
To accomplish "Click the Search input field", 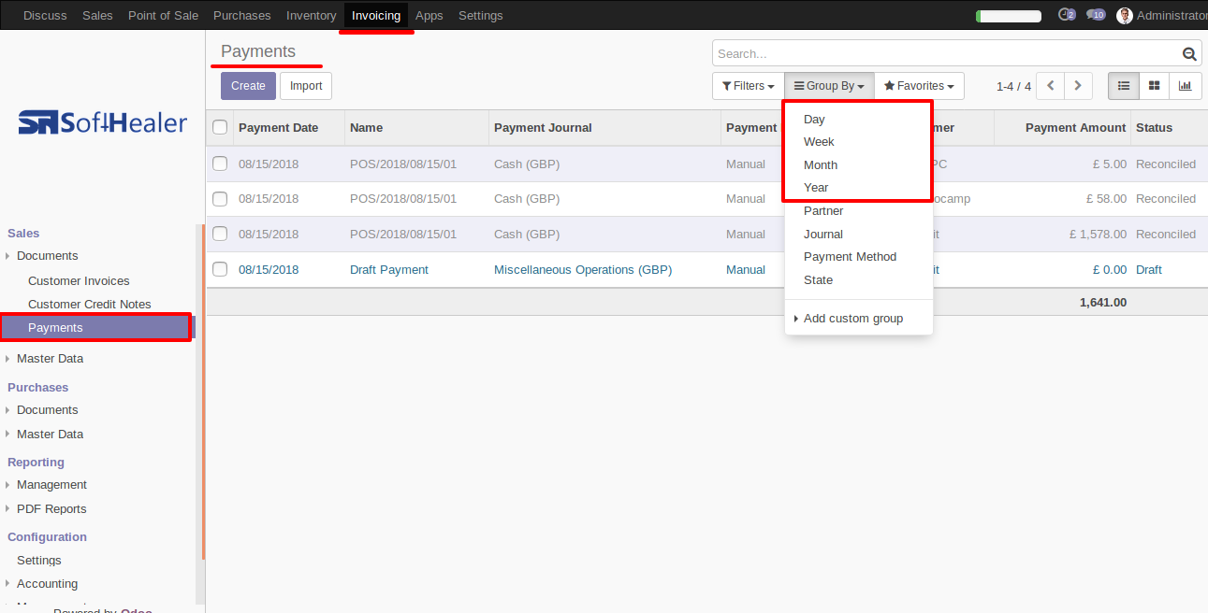I will click(x=945, y=54).
